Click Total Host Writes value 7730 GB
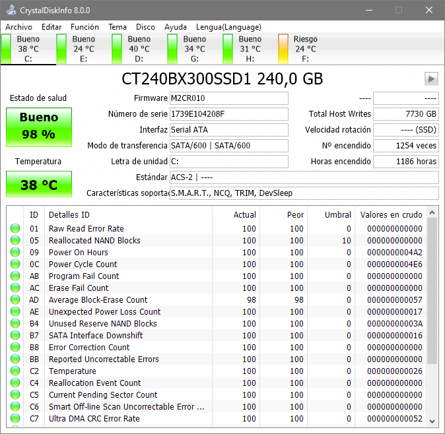Screen dimensions: 445x434 tap(406, 114)
